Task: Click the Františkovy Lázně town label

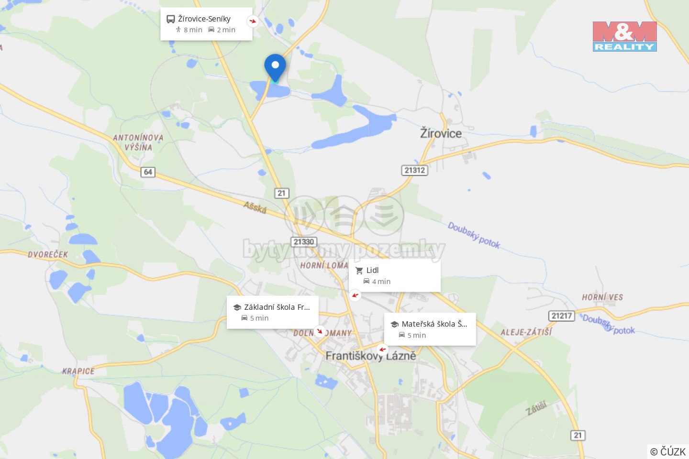Action: (371, 356)
